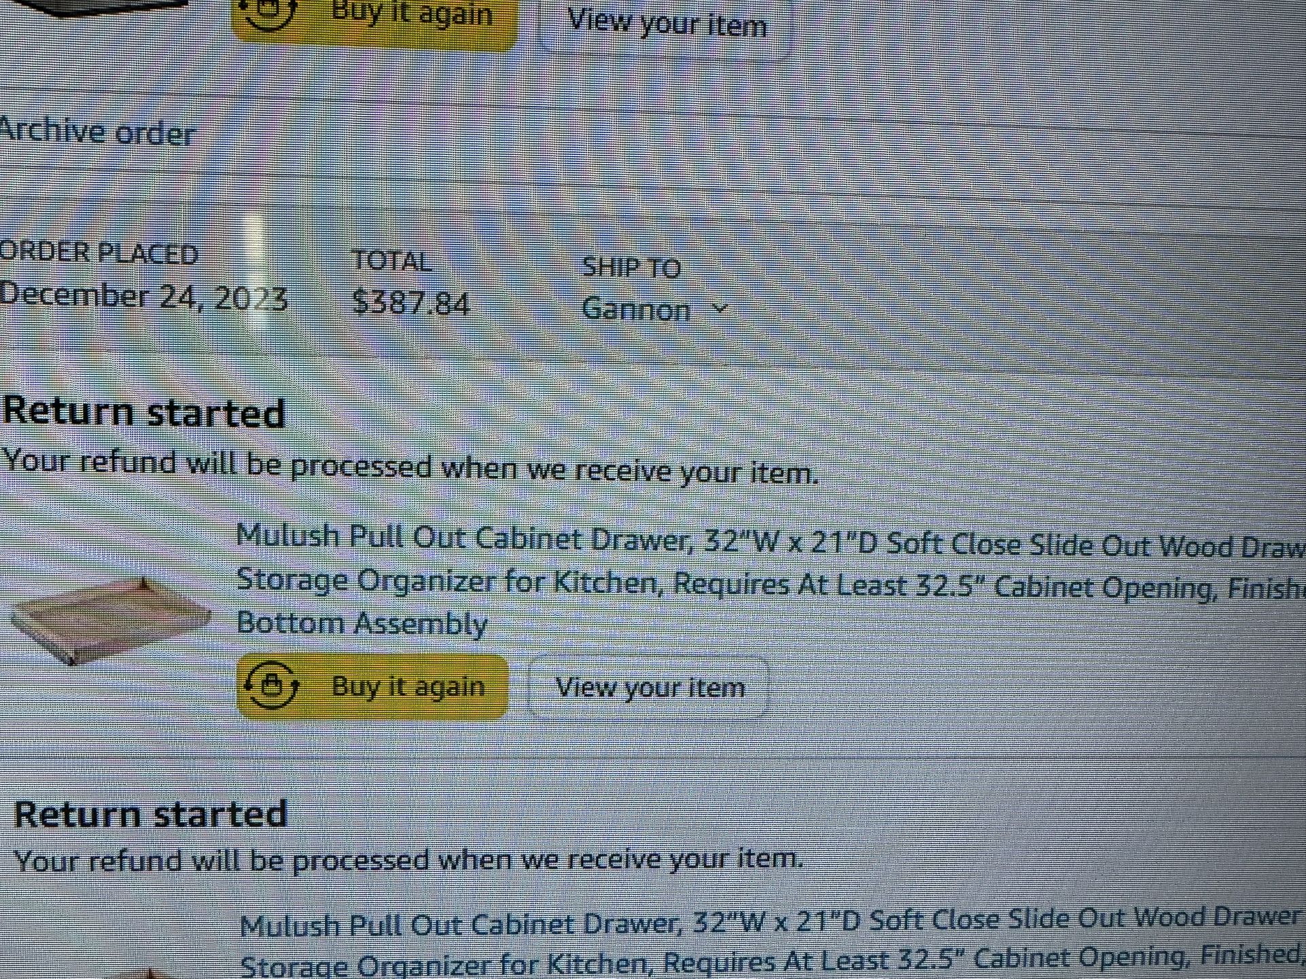Click the December 24, 2023 order date
1306x979 pixels.
143,297
